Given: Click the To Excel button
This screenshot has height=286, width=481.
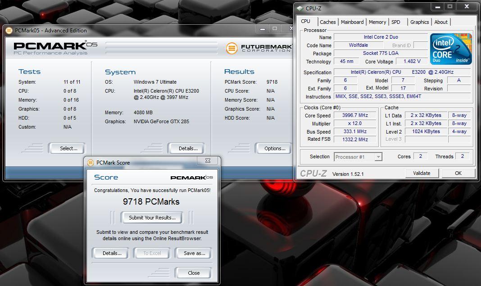Looking at the screenshot, I should (x=152, y=253).
